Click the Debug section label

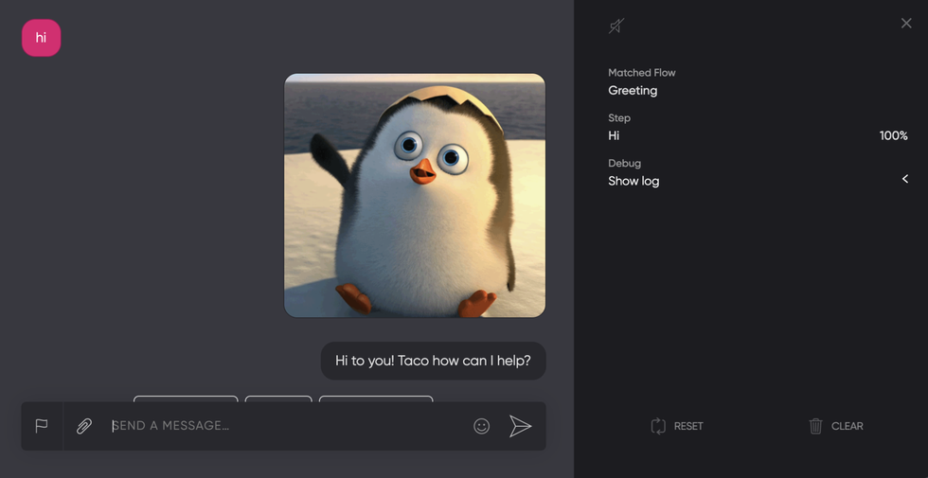point(624,163)
